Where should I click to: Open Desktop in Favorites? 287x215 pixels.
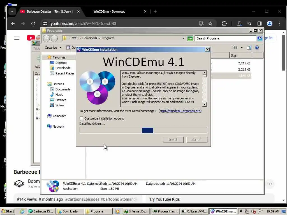[61, 63]
